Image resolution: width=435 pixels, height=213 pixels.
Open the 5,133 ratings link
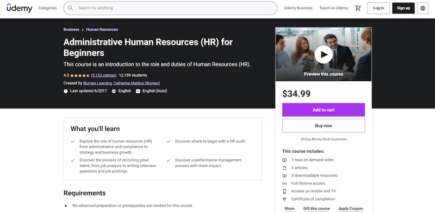(x=104, y=75)
